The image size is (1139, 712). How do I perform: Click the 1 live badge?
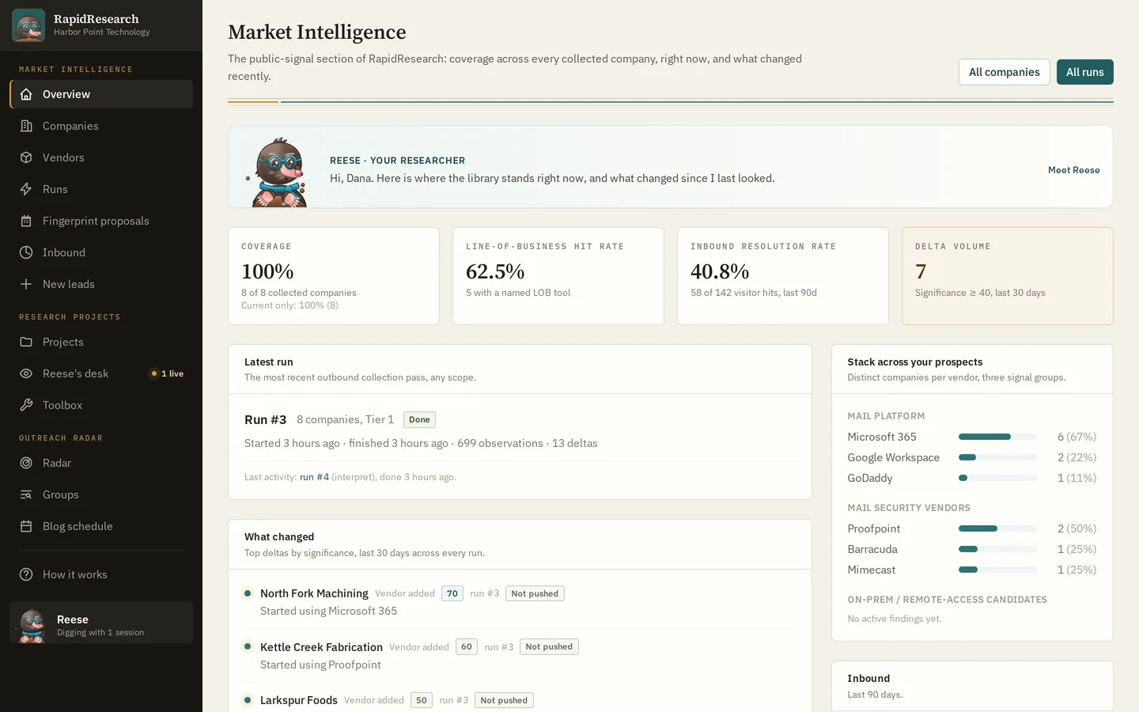tap(167, 373)
